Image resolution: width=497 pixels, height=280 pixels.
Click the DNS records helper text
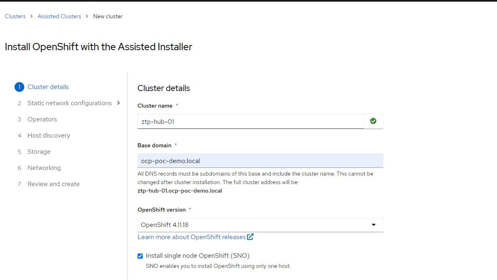tap(255, 178)
